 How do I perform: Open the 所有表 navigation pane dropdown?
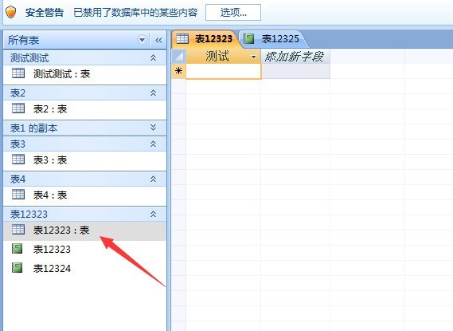point(142,40)
